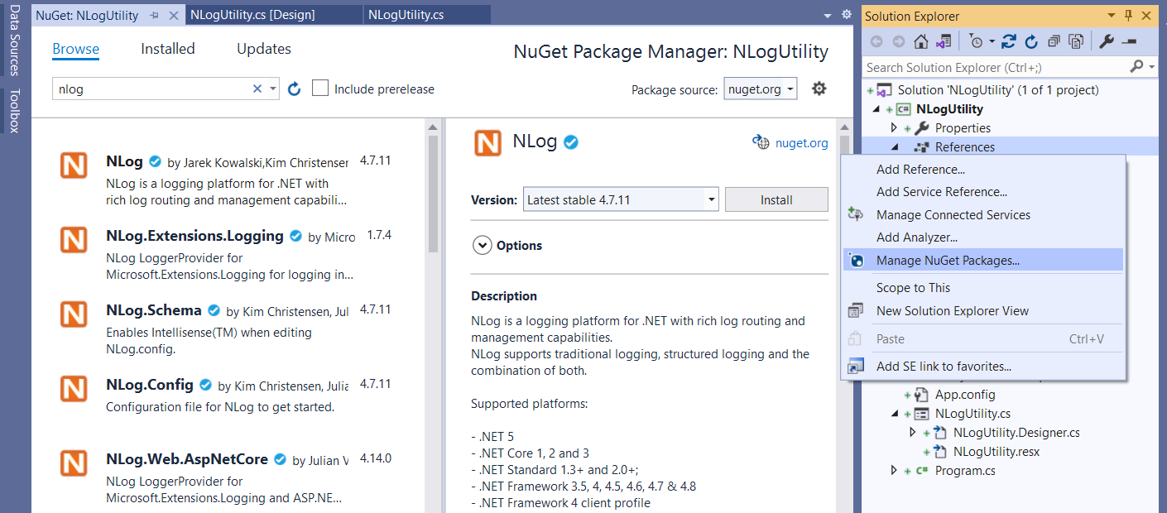Click the NLog logo in details pane
This screenshot has width=1167, height=513.
[488, 142]
